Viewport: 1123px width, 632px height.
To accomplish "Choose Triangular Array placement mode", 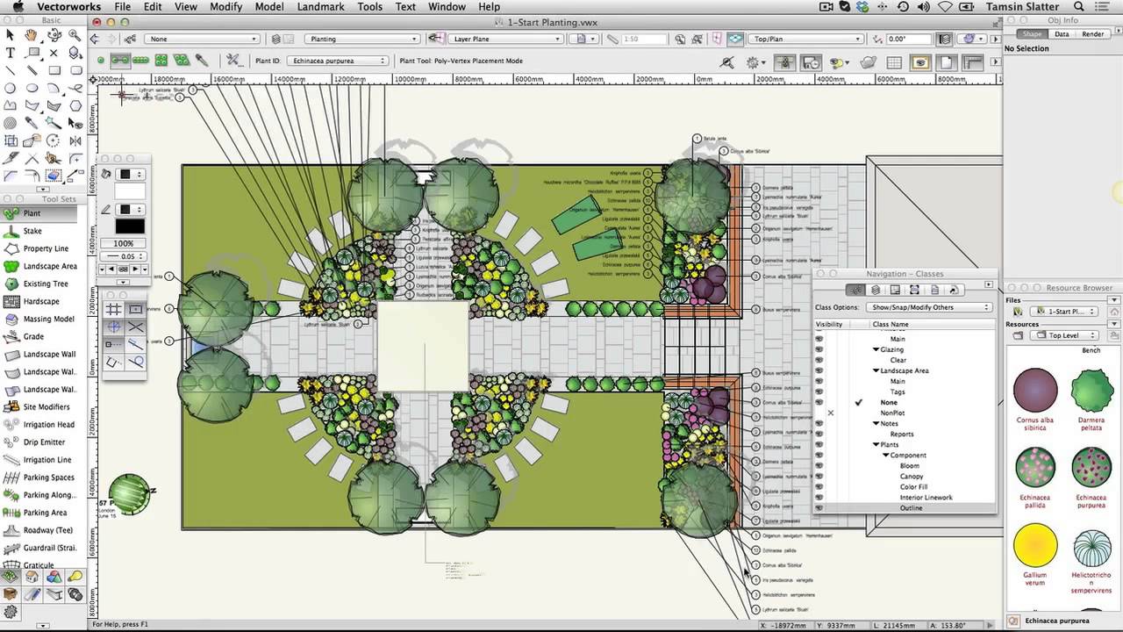I will [x=181, y=61].
